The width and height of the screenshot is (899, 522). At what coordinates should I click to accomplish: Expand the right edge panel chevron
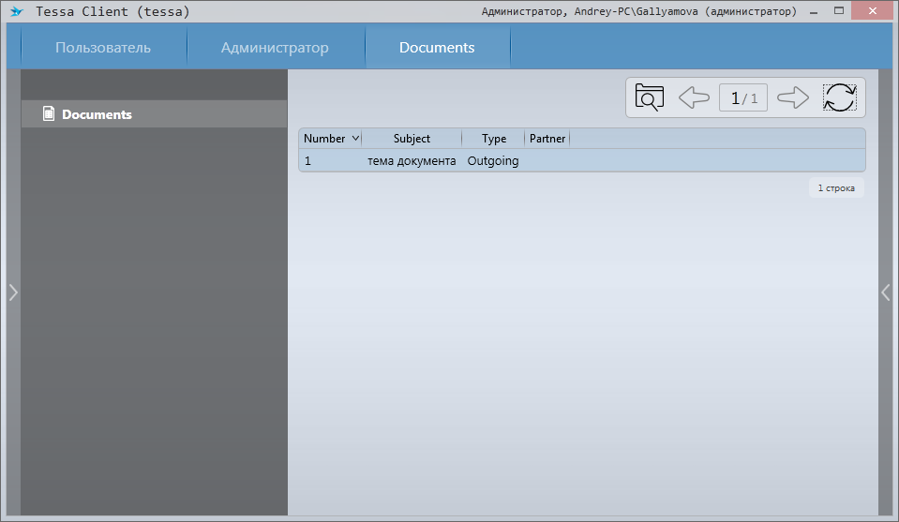tap(886, 292)
